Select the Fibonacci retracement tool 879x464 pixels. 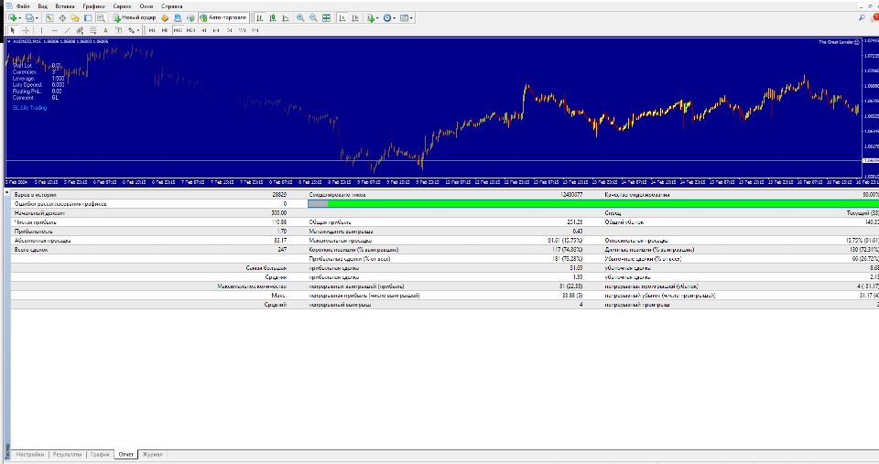pos(92,30)
